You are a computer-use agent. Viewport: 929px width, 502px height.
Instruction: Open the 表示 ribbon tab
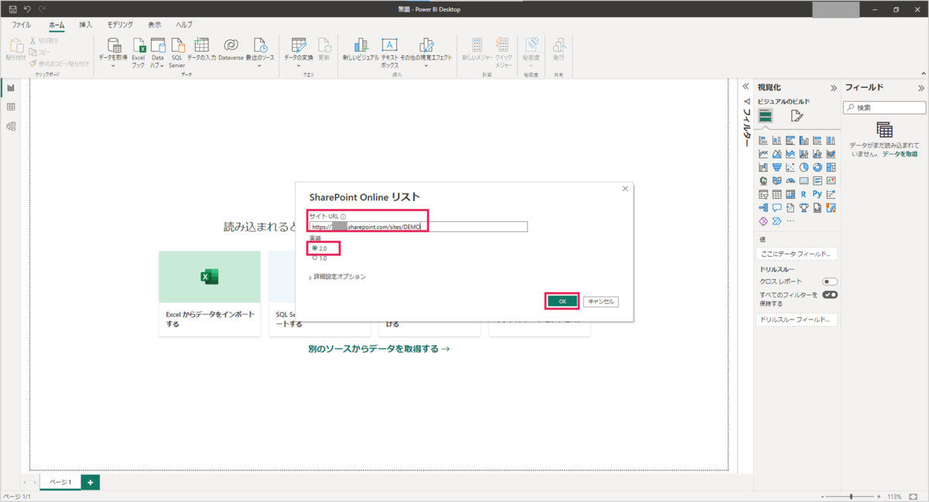pos(155,25)
